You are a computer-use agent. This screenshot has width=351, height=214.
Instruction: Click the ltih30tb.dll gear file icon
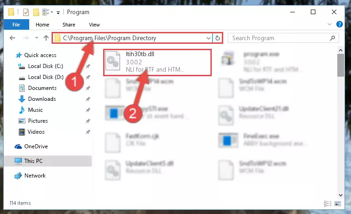tap(113, 61)
